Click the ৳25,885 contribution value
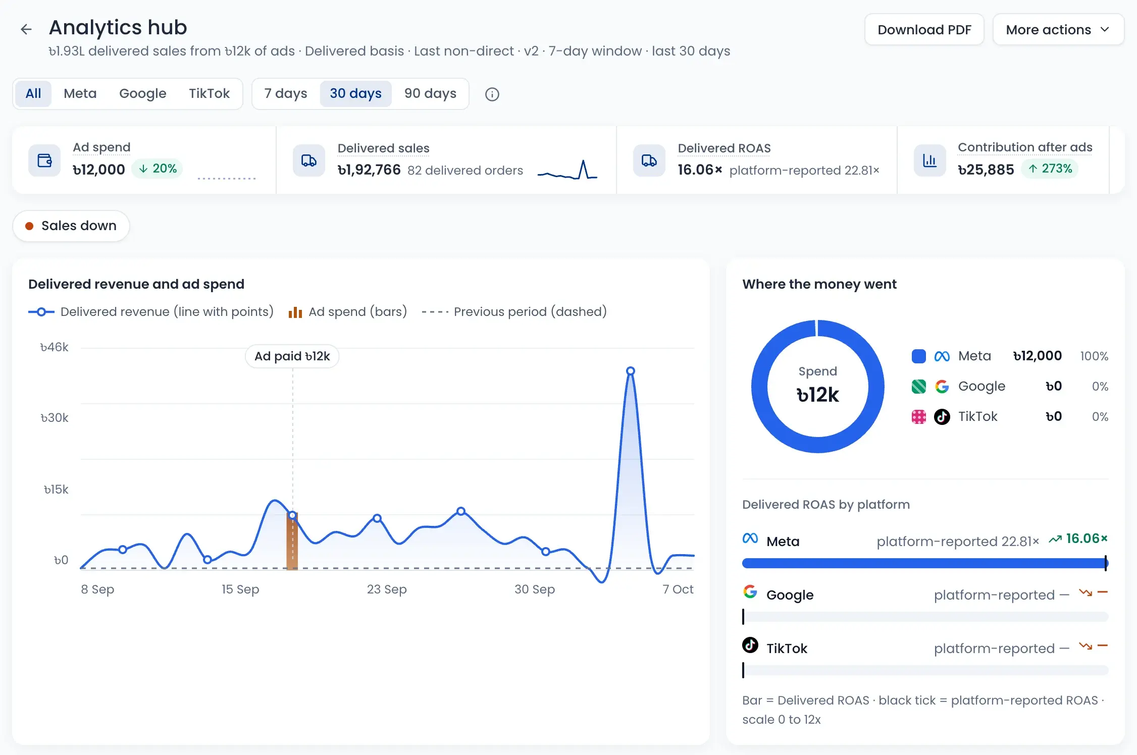The width and height of the screenshot is (1137, 755). click(x=986, y=170)
